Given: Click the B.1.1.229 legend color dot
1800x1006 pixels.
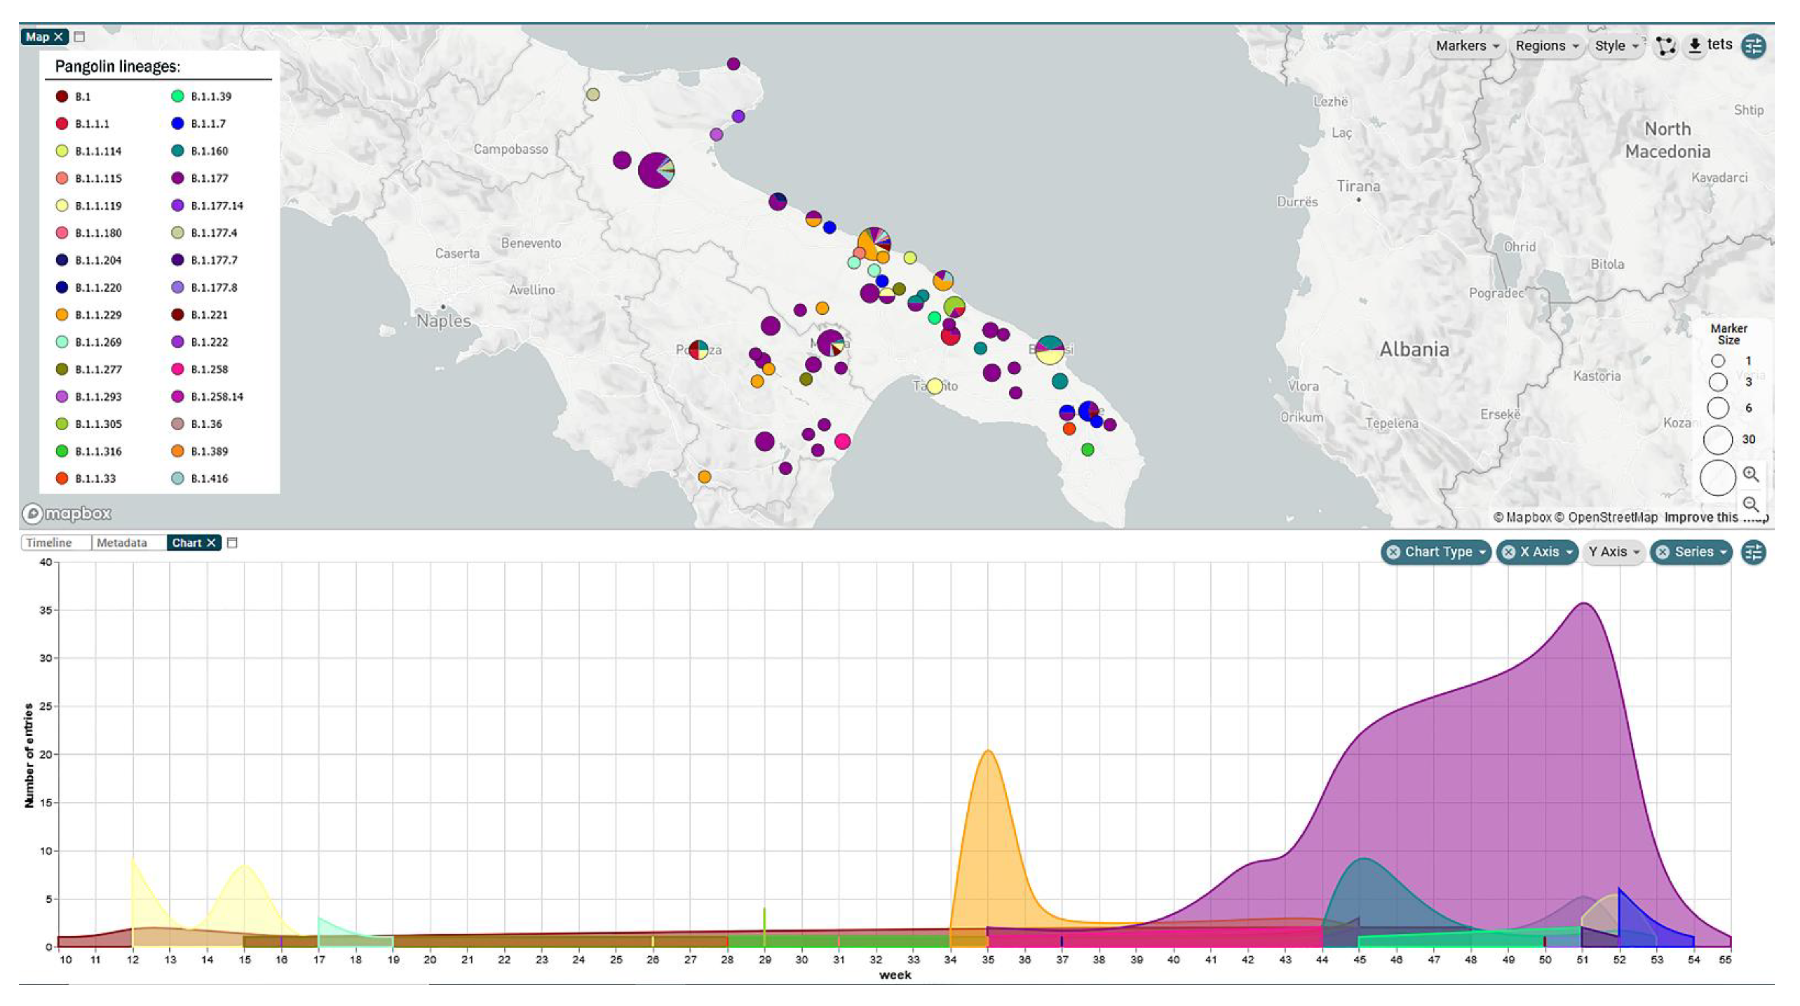Looking at the screenshot, I should click(x=62, y=315).
